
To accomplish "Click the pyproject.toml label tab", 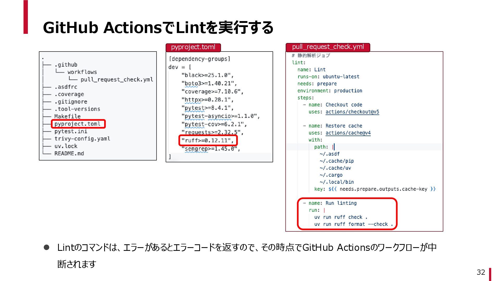I will (x=193, y=47).
